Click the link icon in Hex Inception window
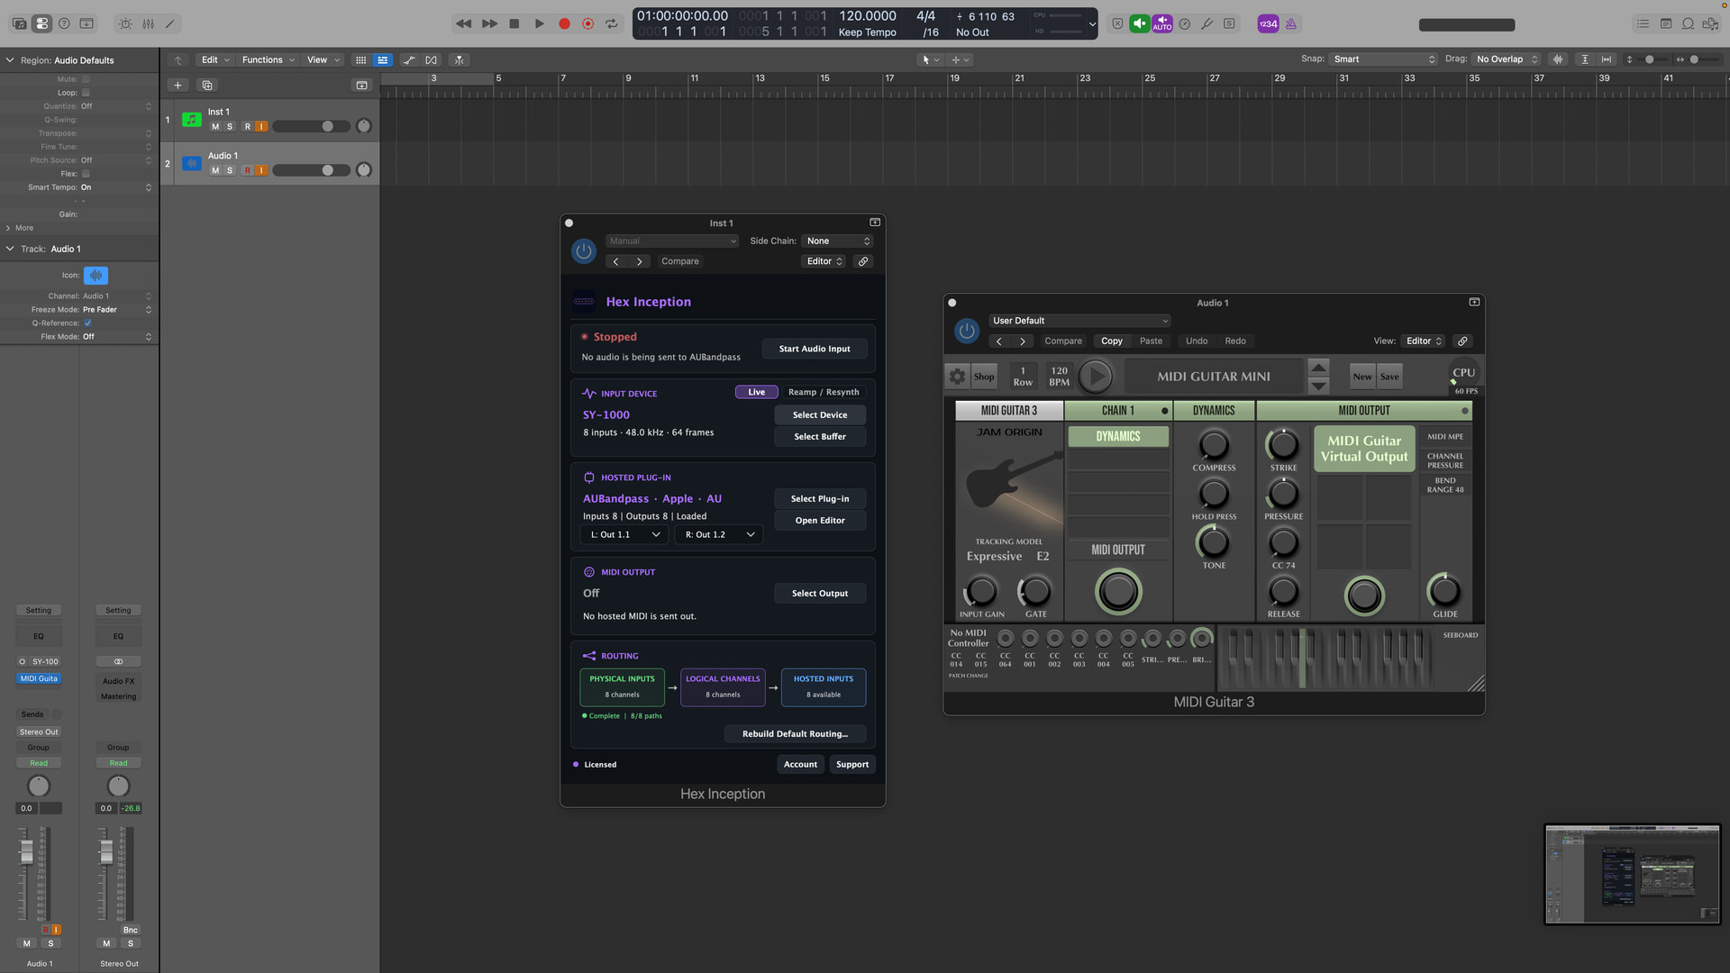This screenshot has width=1730, height=973. click(863, 261)
